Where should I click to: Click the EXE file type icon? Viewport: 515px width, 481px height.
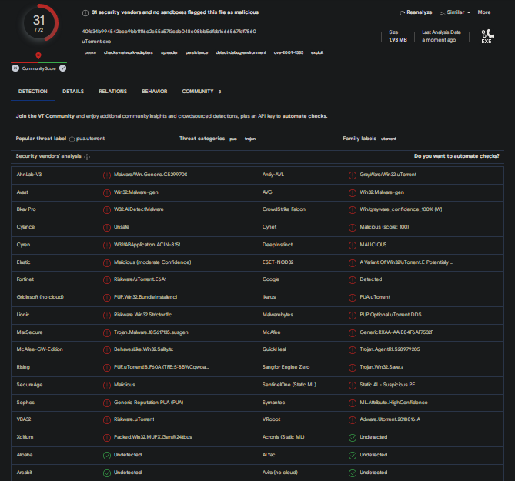487,36
